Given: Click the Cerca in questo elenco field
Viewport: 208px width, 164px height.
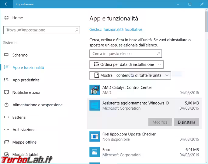Looking at the screenshot, I should [126, 54].
